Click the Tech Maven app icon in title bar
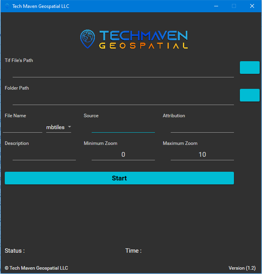This screenshot has width=262, height=274. pyautogui.click(x=7, y=6)
